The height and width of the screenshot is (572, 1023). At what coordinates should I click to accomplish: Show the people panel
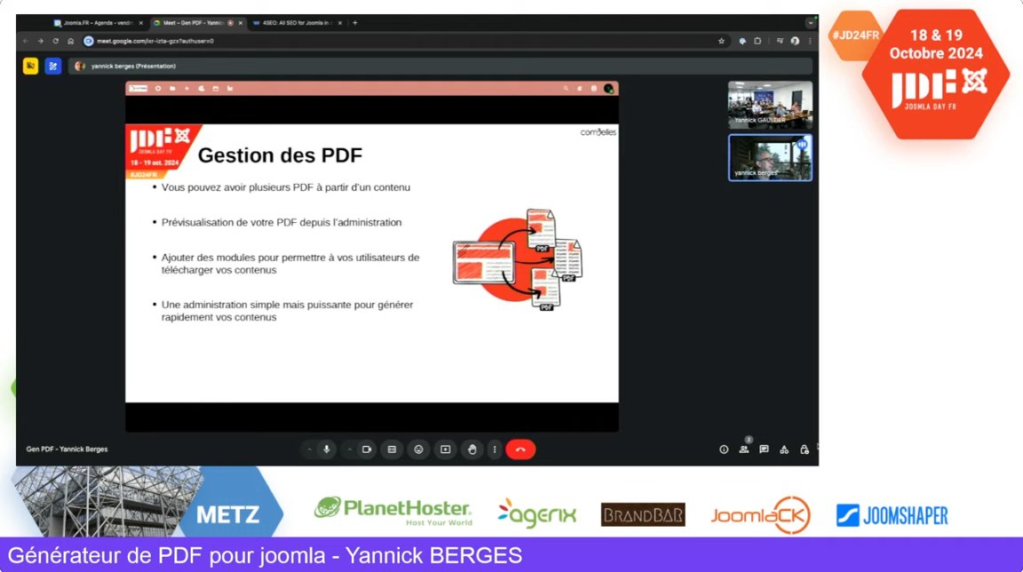(x=744, y=449)
